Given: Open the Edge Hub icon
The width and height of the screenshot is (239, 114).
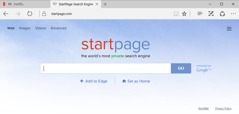Looking at the screenshot, I should point(200,14).
